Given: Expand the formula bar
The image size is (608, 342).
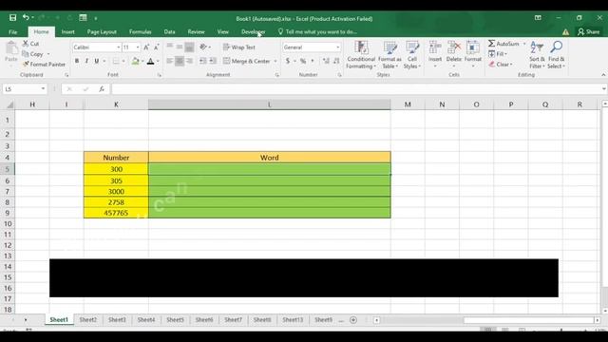Looking at the screenshot, I should (604, 89).
